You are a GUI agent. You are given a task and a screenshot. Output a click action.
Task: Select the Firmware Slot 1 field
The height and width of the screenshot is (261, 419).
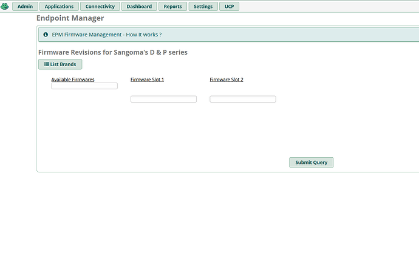tap(163, 99)
